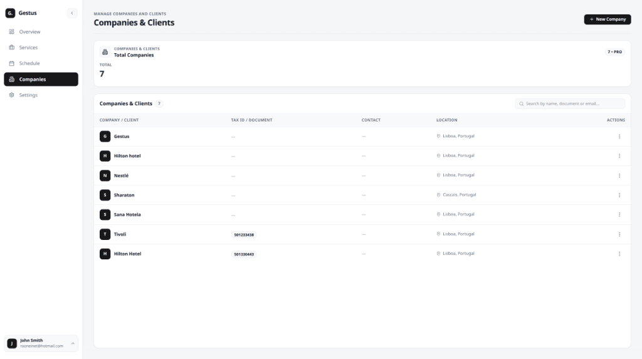This screenshot has width=642, height=359.
Task: Click the Services briefcase icon
Action: click(11, 48)
